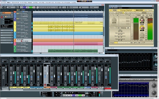Open the ファイル(F) menu

pos(3,2)
